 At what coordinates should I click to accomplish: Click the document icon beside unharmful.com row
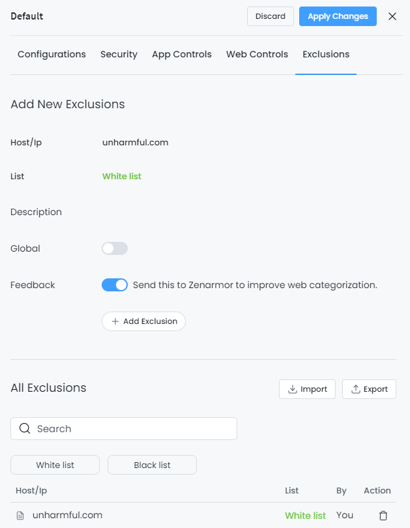pyautogui.click(x=20, y=515)
